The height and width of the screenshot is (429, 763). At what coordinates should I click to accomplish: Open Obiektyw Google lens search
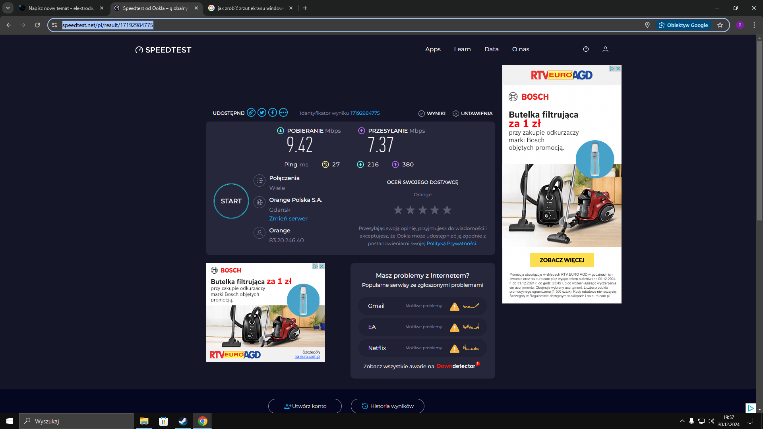[x=684, y=25]
